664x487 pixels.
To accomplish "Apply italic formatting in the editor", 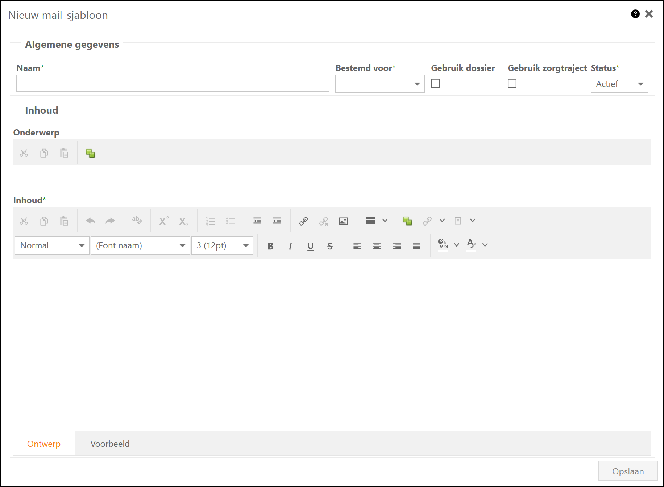I will (290, 246).
